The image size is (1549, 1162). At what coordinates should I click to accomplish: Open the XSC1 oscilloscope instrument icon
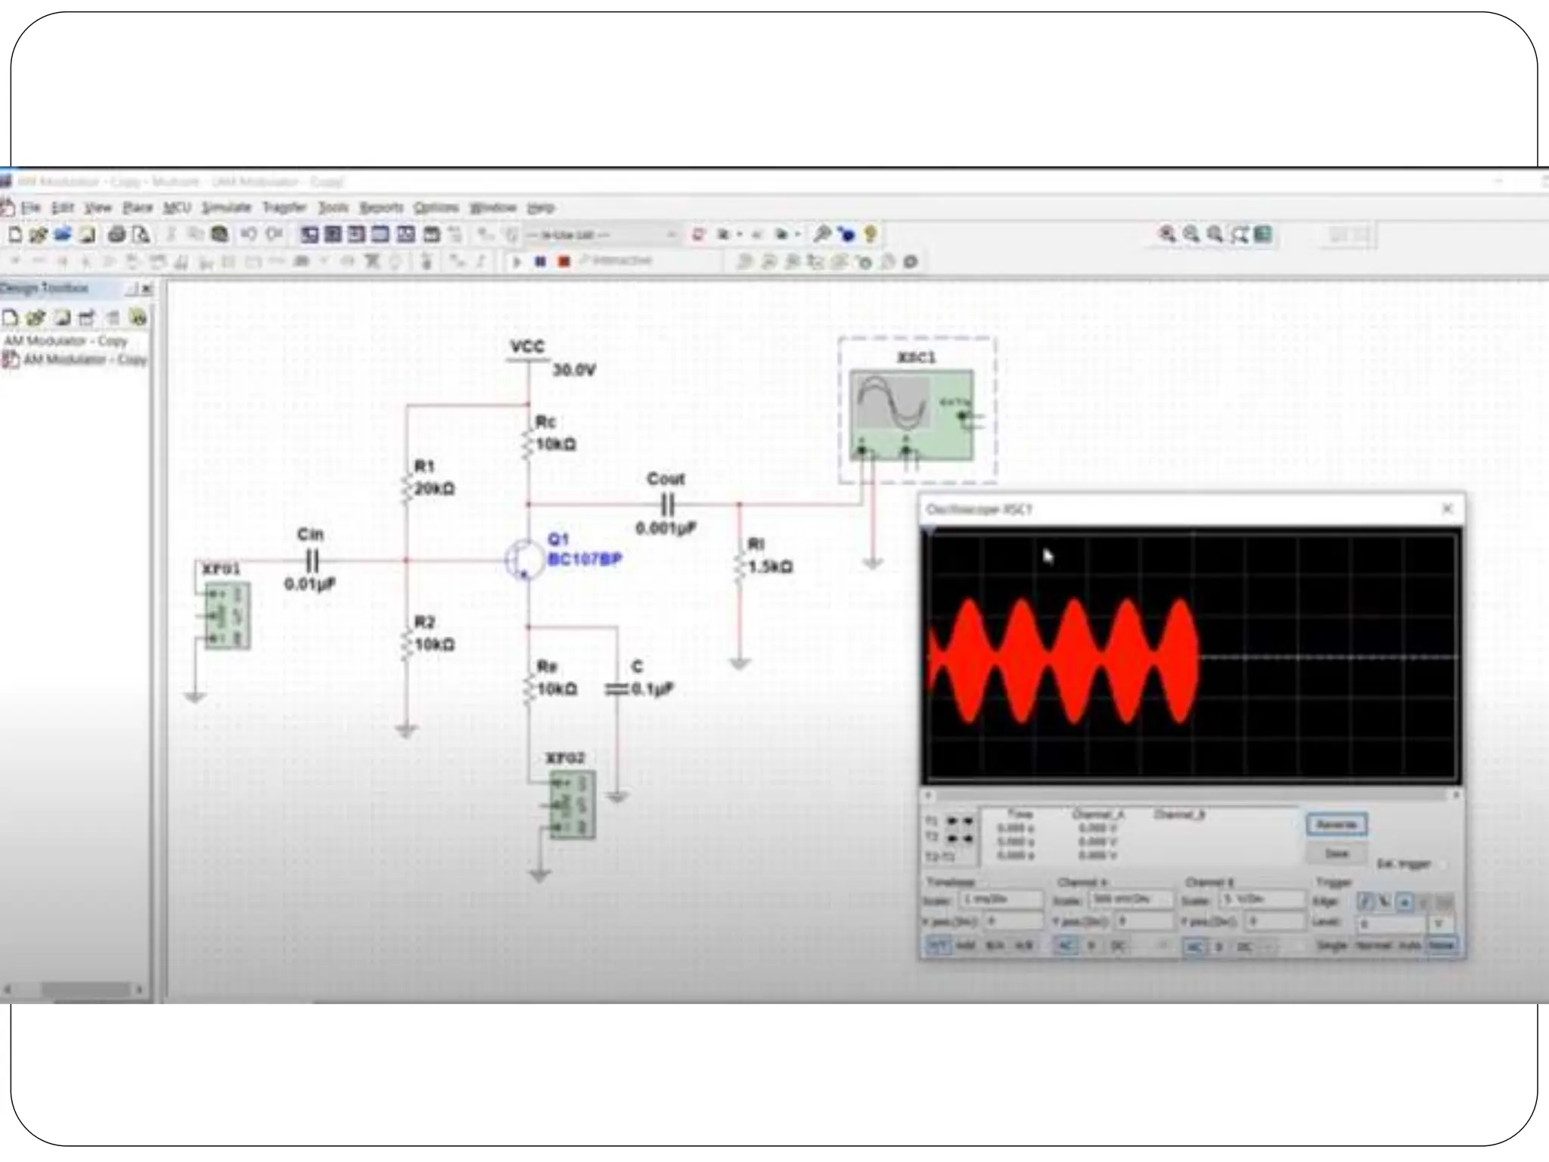911,415
